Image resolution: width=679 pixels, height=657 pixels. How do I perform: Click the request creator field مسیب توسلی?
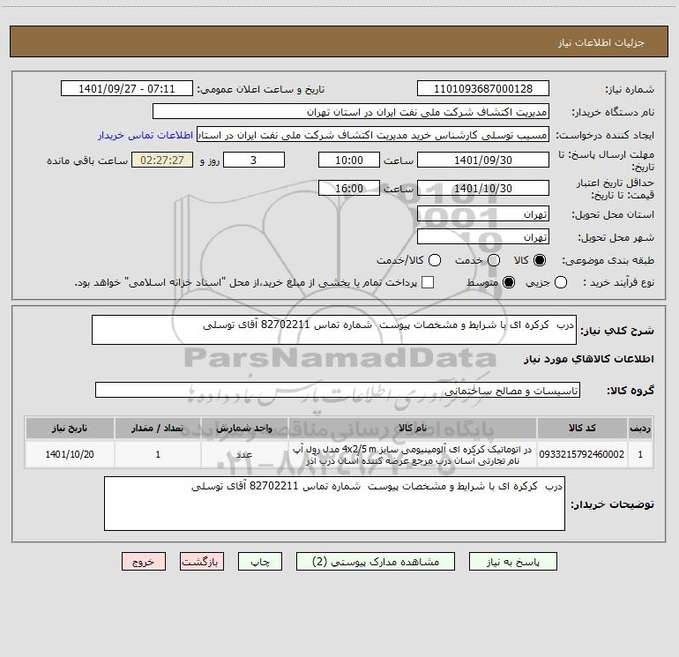pyautogui.click(x=373, y=135)
